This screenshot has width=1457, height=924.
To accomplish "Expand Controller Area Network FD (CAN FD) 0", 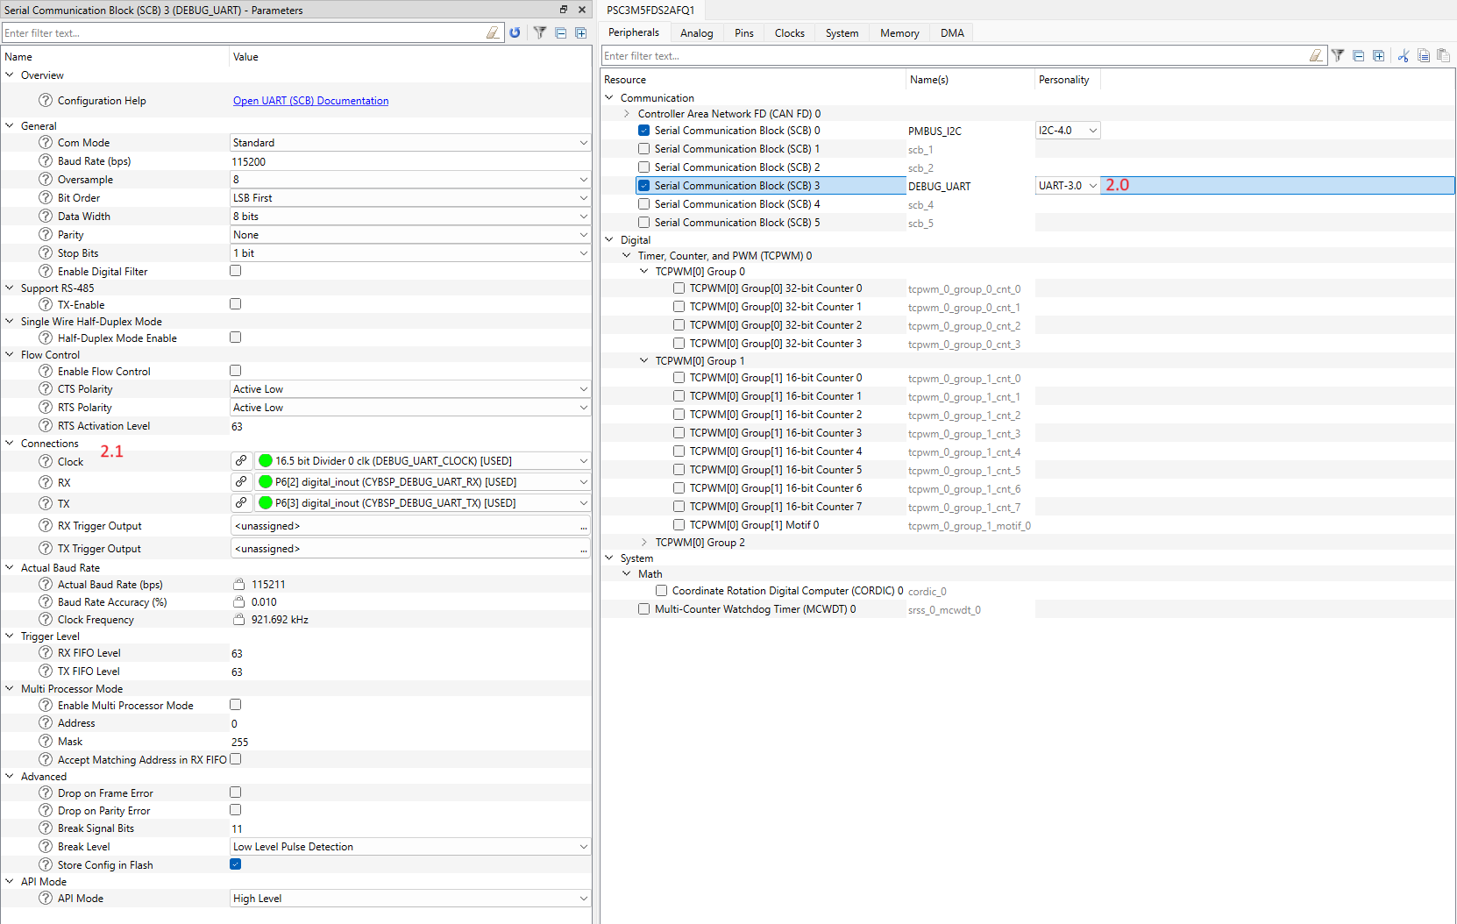I will pyautogui.click(x=627, y=114).
